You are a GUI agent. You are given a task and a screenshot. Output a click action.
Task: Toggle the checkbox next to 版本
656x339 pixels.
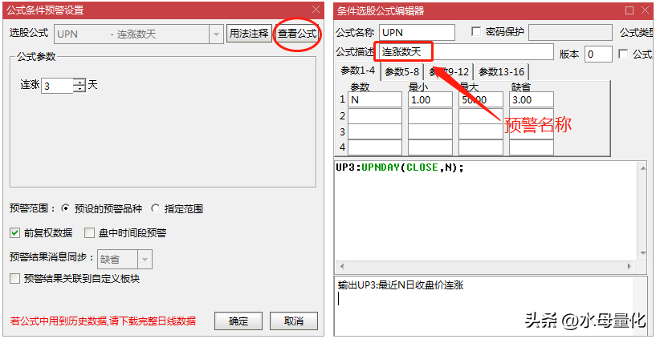623,54
